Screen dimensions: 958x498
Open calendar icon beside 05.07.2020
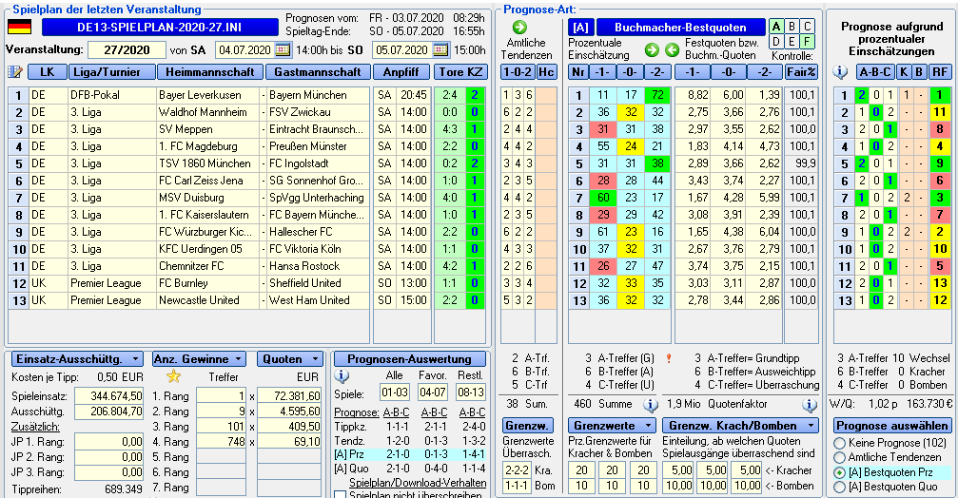[440, 50]
